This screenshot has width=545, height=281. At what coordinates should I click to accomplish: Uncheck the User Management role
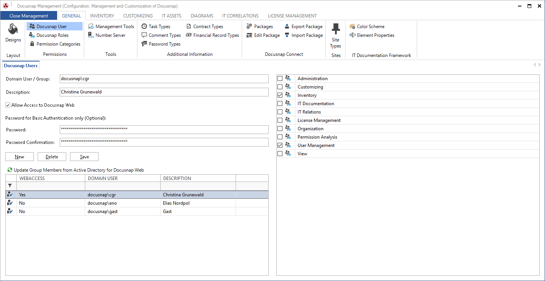280,145
